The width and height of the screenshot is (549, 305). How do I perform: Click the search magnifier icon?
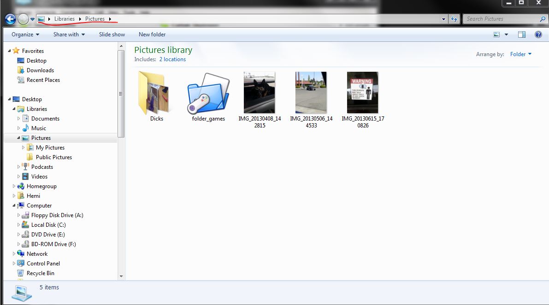coord(543,19)
